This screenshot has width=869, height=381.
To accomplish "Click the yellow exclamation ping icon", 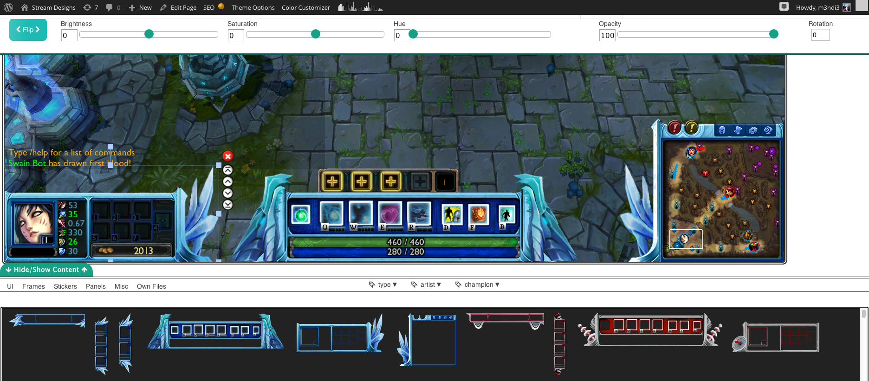I will pyautogui.click(x=691, y=127).
